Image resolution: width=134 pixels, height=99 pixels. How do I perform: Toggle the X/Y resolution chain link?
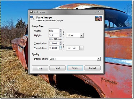[63, 46]
